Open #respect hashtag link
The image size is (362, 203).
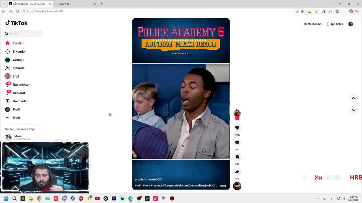click(156, 186)
